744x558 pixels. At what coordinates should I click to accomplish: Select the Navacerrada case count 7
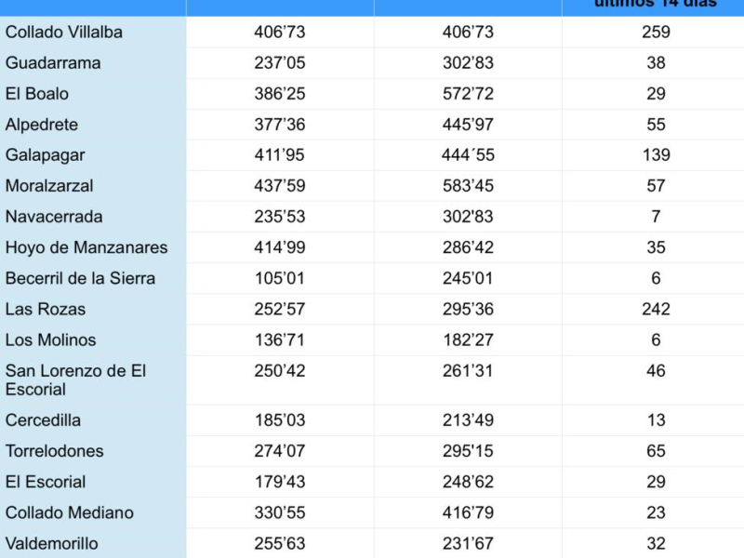tap(656, 217)
